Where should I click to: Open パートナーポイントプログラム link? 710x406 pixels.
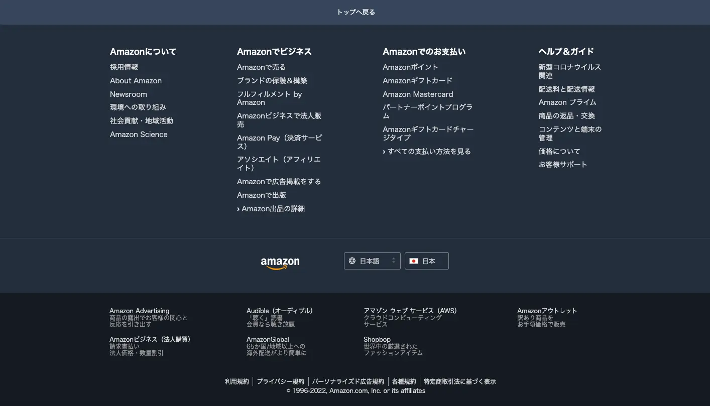pos(428,111)
